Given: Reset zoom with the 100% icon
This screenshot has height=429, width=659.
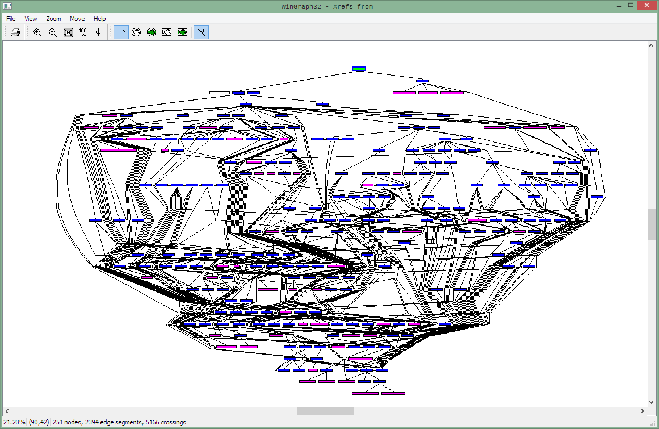Looking at the screenshot, I should tap(83, 32).
